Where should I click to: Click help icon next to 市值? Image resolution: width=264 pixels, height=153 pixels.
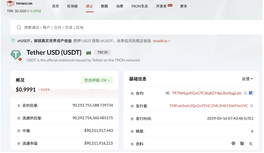pos(19,131)
